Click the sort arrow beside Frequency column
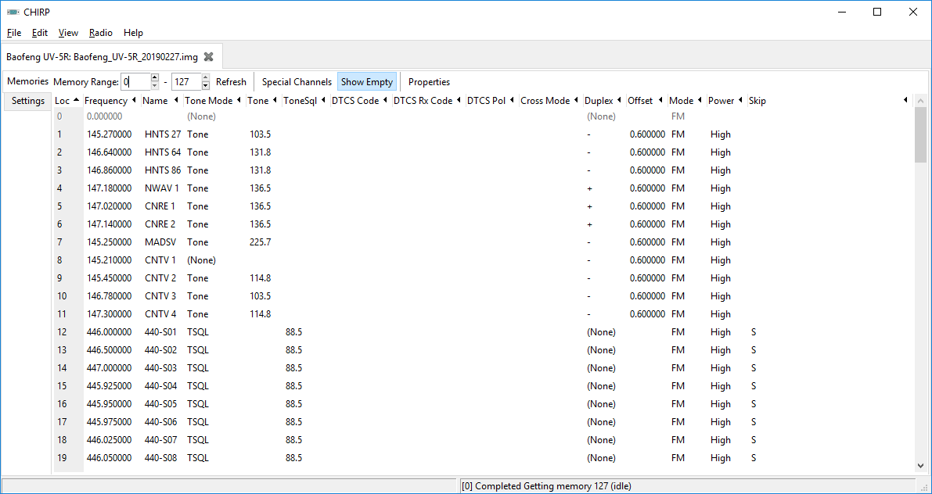The image size is (932, 494). pos(134,101)
